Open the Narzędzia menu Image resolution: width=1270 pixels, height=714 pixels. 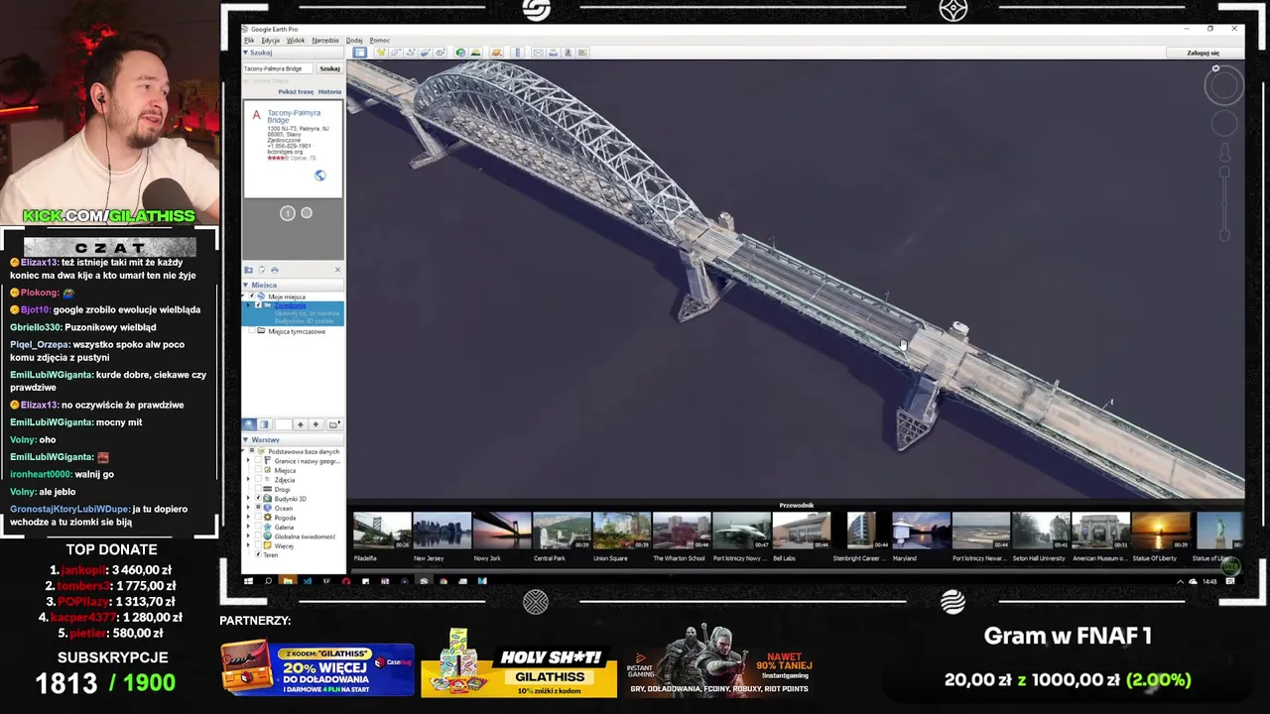point(325,41)
